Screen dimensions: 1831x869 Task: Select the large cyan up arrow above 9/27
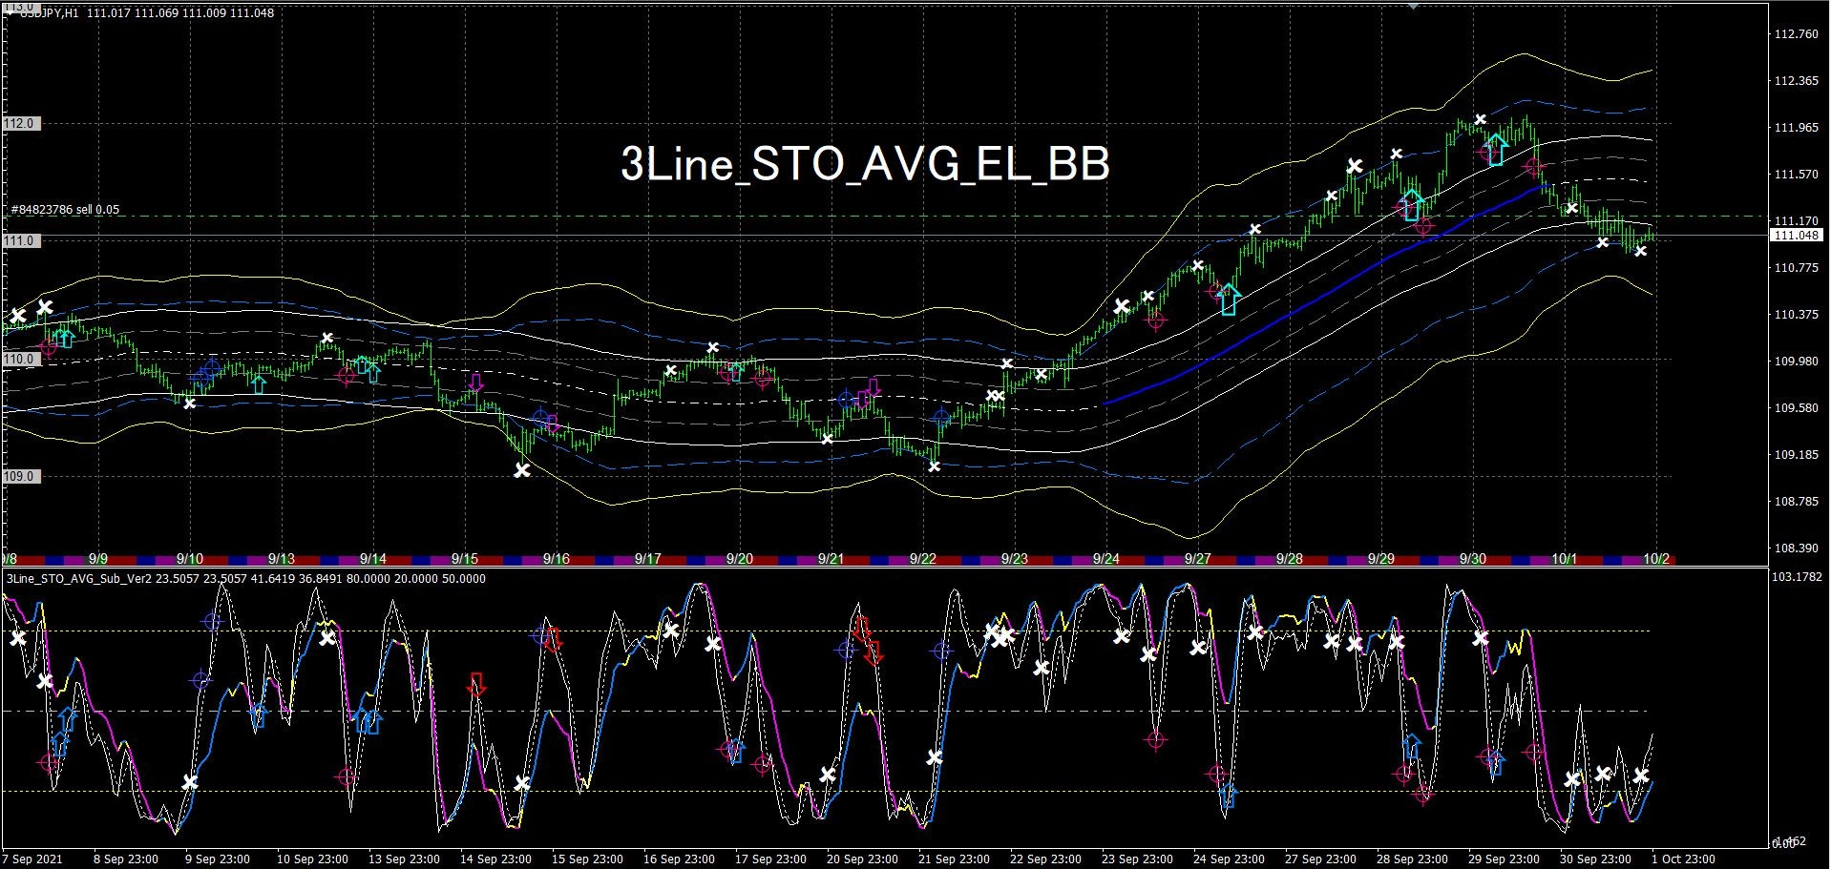(x=1229, y=300)
